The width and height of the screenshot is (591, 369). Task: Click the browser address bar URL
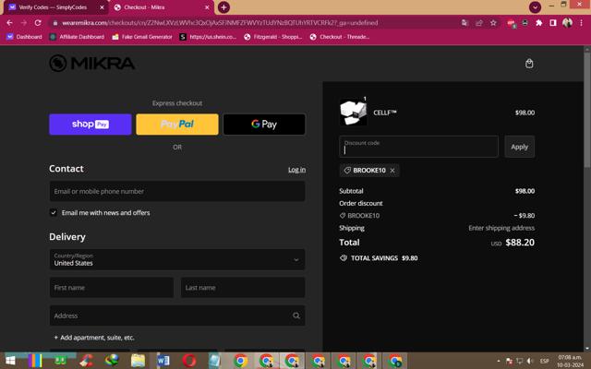pyautogui.click(x=220, y=23)
